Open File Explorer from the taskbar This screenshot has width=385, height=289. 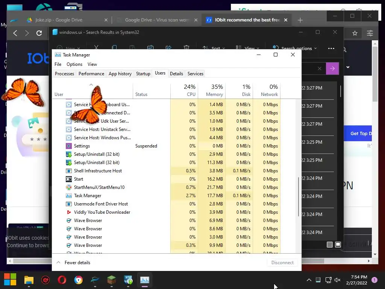click(29, 280)
